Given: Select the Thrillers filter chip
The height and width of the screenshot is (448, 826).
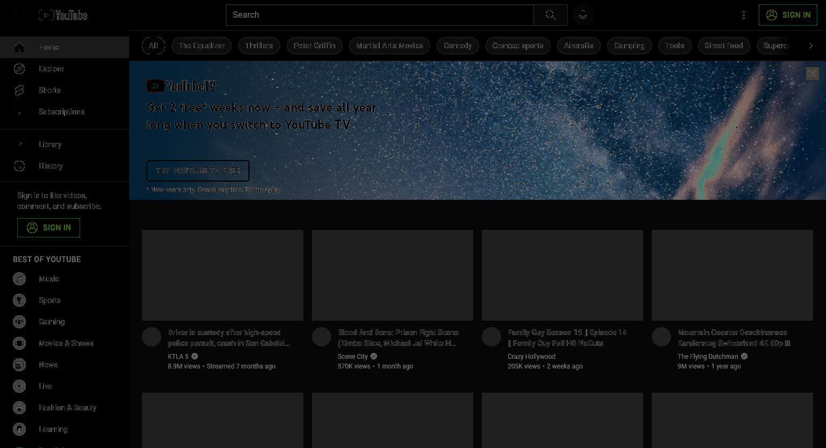Looking at the screenshot, I should (x=259, y=46).
